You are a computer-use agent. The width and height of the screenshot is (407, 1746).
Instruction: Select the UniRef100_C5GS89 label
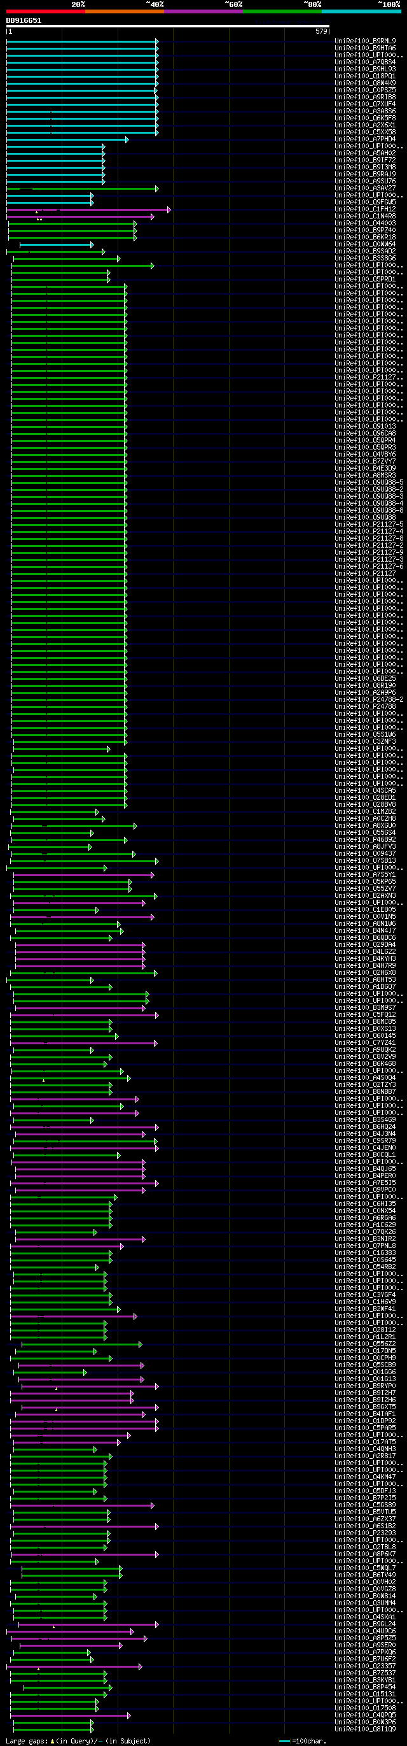coord(365,1505)
